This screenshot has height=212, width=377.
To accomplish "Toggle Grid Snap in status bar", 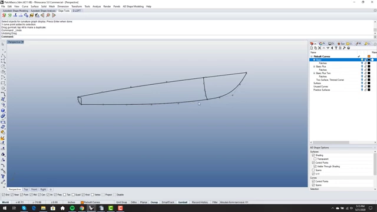I will point(121,203).
